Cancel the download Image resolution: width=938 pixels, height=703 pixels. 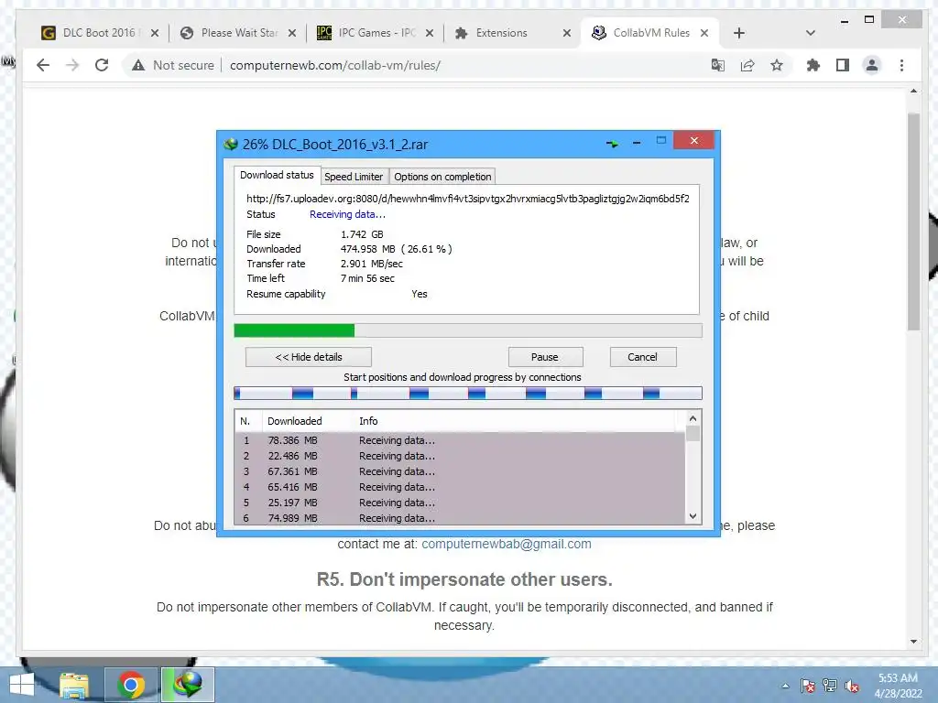click(642, 357)
